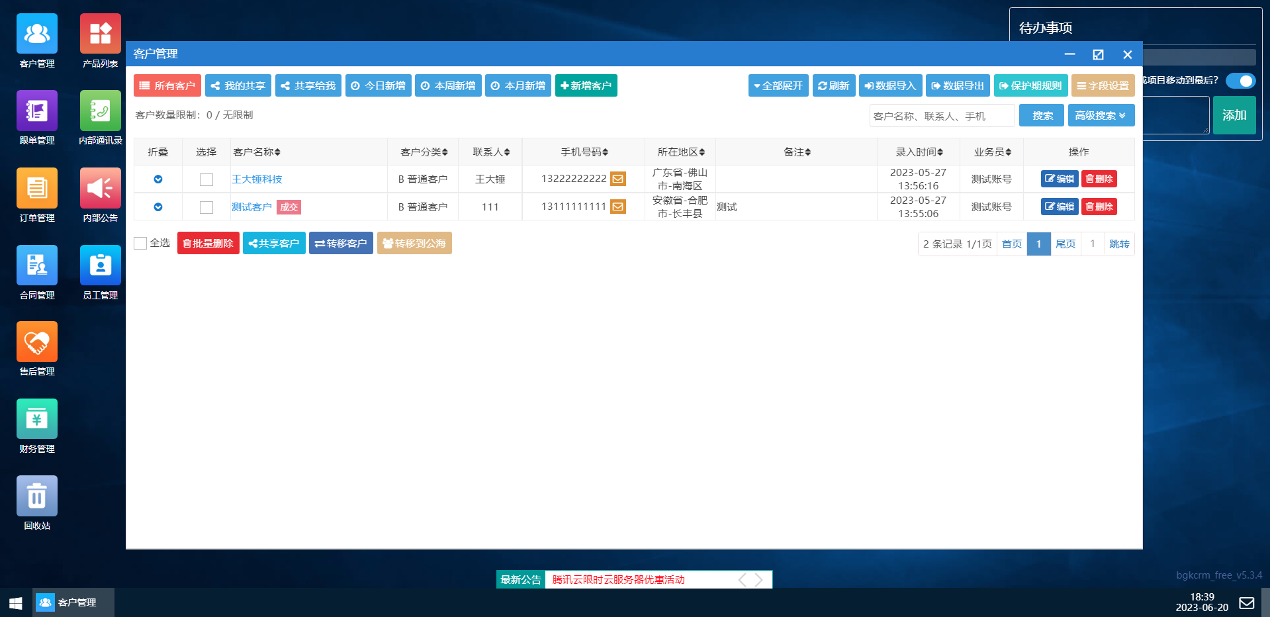Open the taskbar message envelope icon

[x=1247, y=602]
